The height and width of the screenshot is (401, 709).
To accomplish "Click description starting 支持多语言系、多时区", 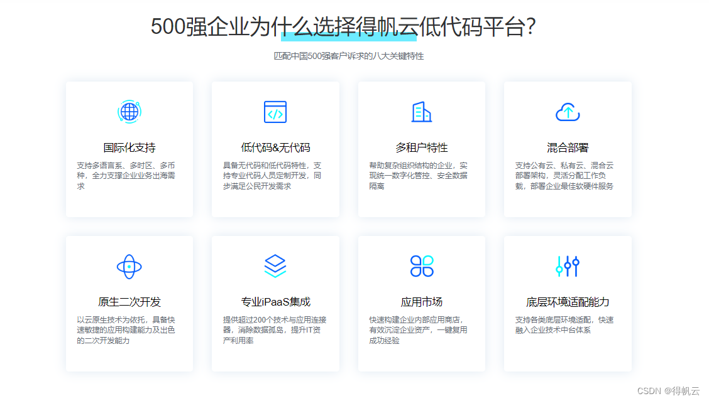I will click(x=126, y=176).
